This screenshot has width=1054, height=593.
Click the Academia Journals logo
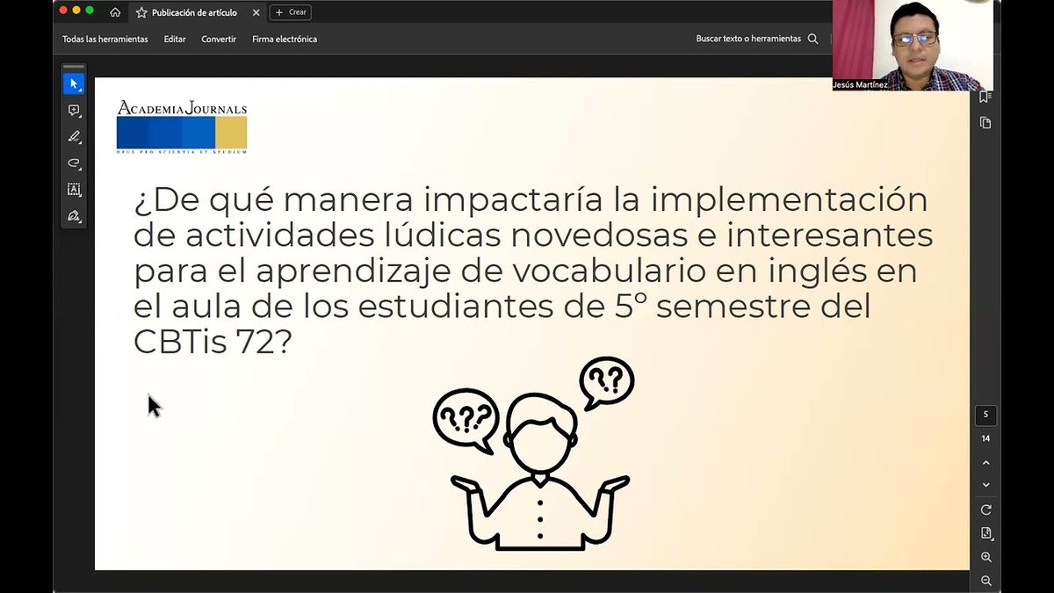(182, 127)
